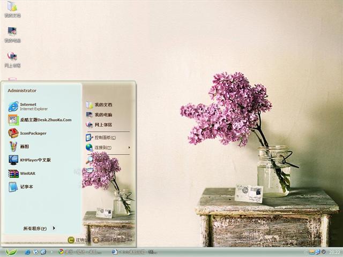Select 我的电脑 desktop icon
The image size is (343, 257).
12,34
